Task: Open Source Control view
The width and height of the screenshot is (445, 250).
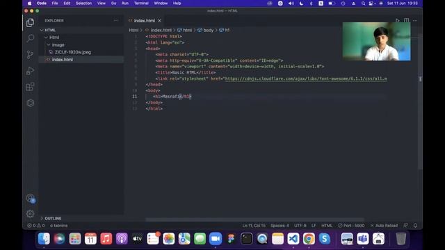Action: click(x=30, y=54)
